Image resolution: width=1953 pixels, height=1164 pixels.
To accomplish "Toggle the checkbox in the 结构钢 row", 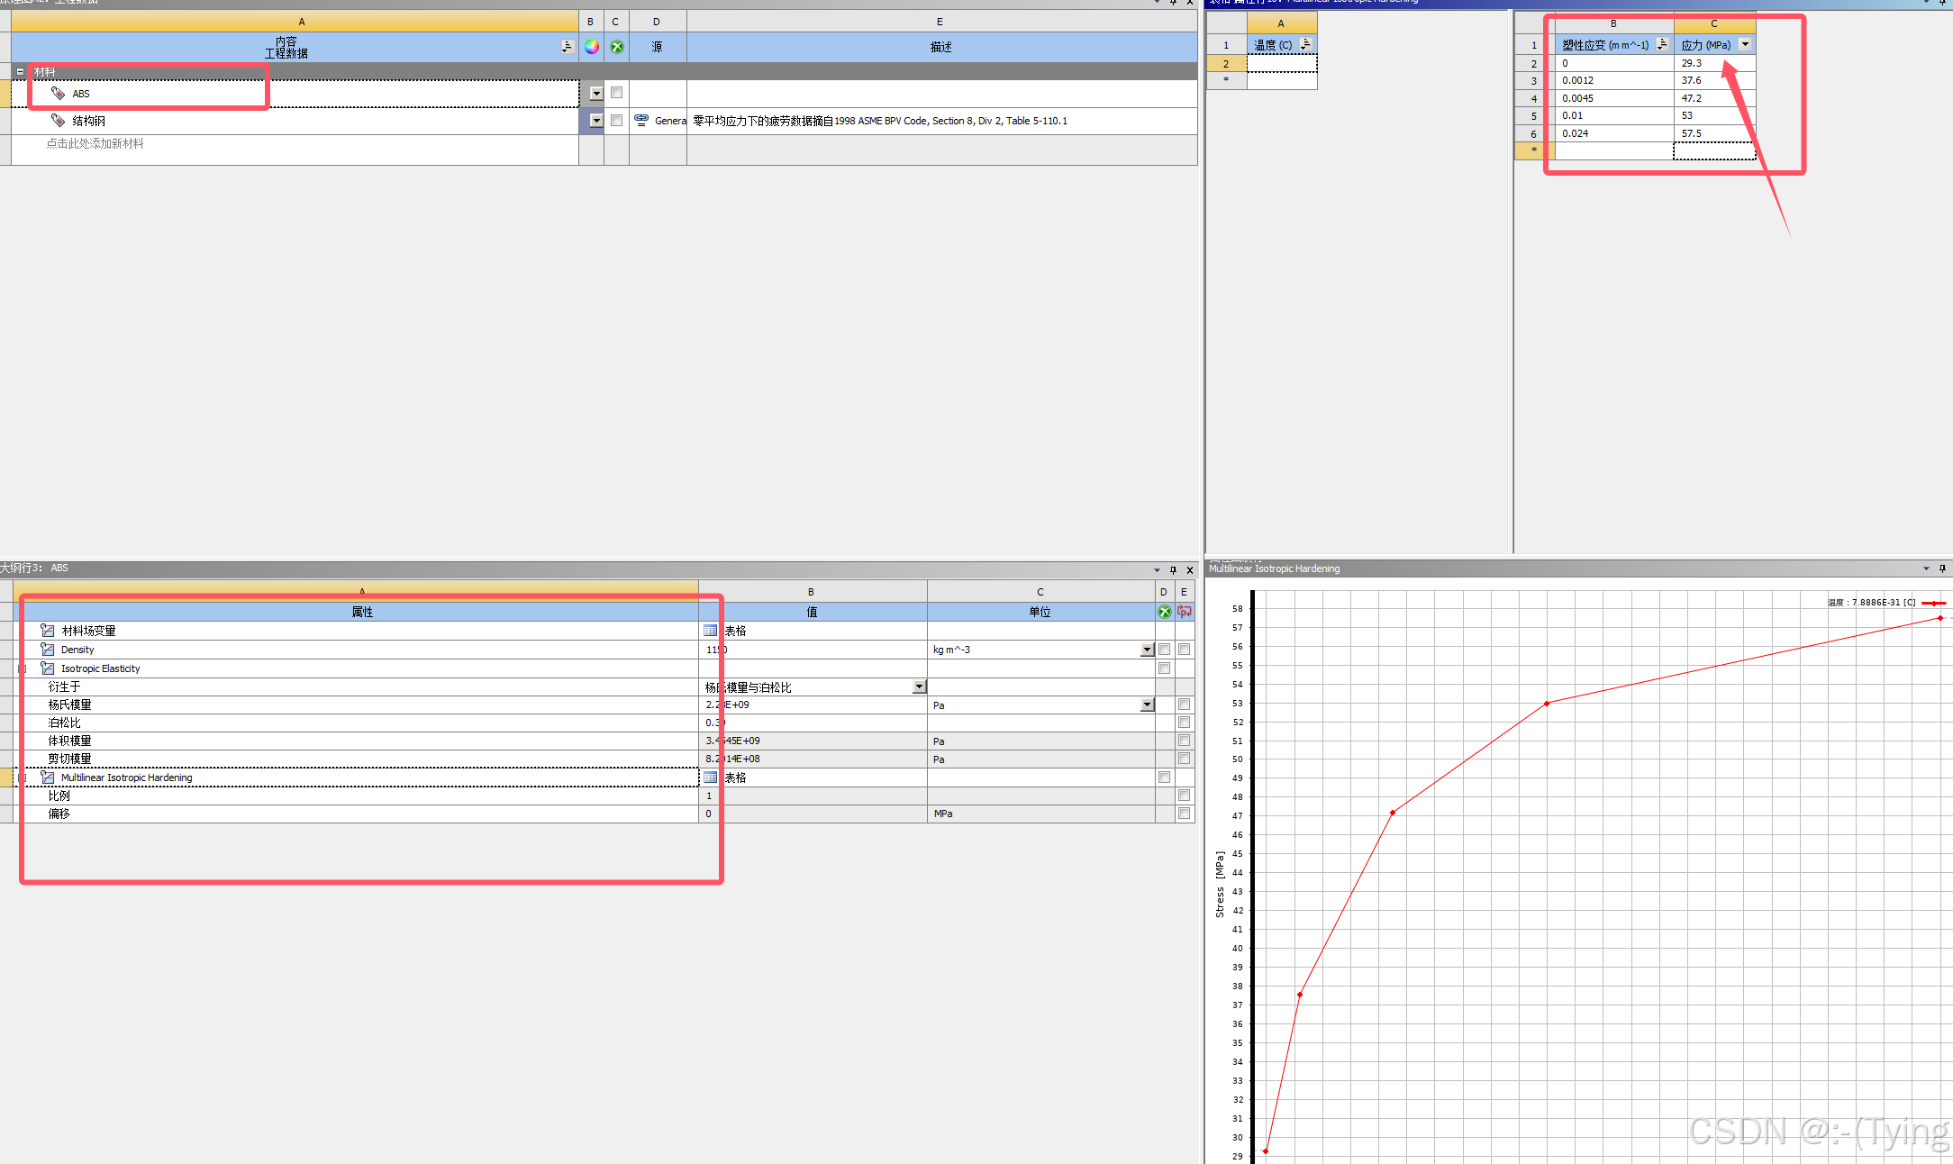I will [x=616, y=121].
